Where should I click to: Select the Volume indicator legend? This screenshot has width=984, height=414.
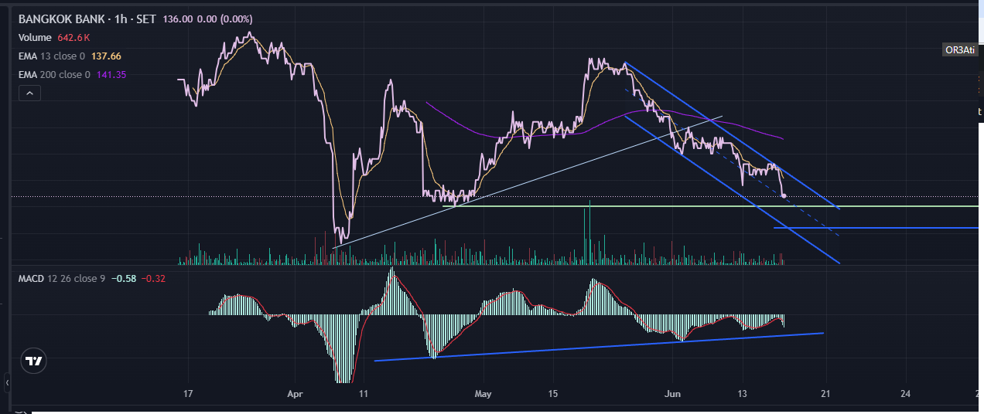coord(35,38)
